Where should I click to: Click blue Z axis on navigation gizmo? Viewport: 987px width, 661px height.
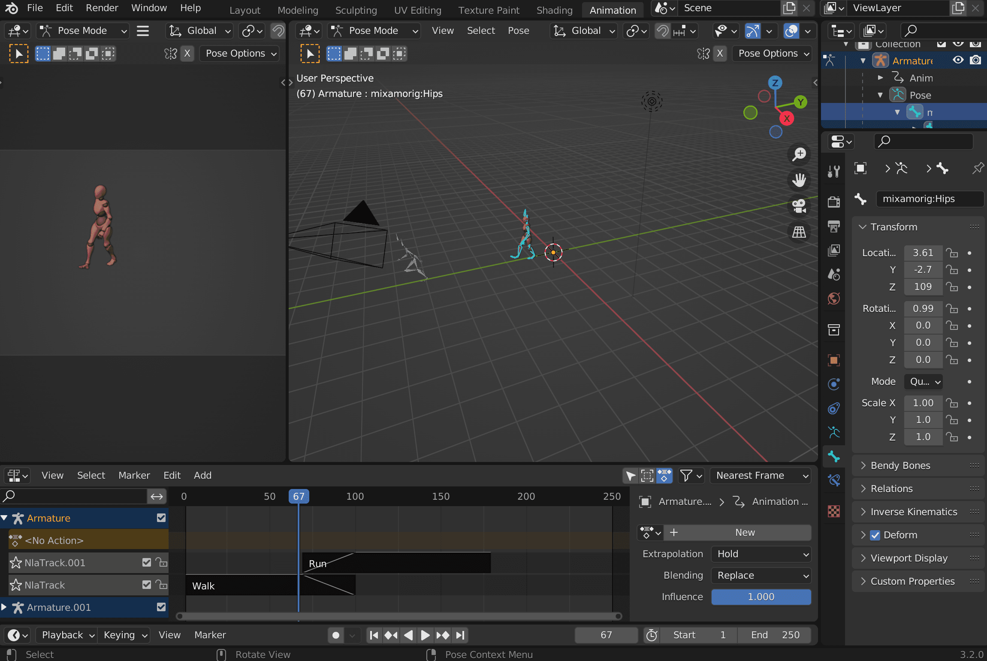pyautogui.click(x=775, y=83)
